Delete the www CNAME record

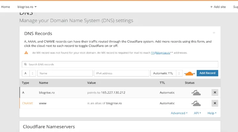pyautogui.click(x=215, y=103)
